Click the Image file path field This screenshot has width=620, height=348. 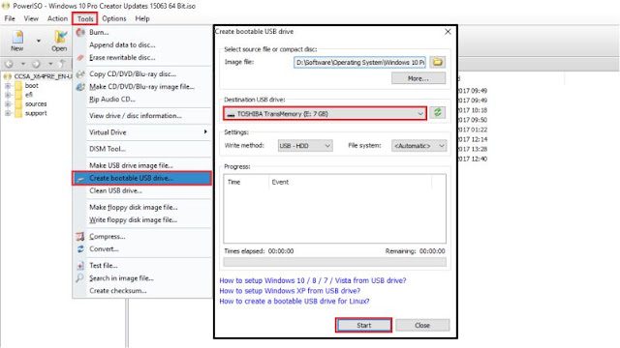[x=359, y=62]
